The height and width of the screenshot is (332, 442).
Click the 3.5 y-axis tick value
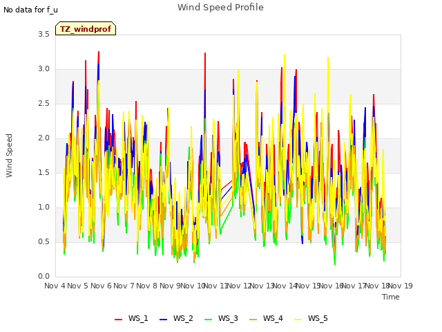44,35
